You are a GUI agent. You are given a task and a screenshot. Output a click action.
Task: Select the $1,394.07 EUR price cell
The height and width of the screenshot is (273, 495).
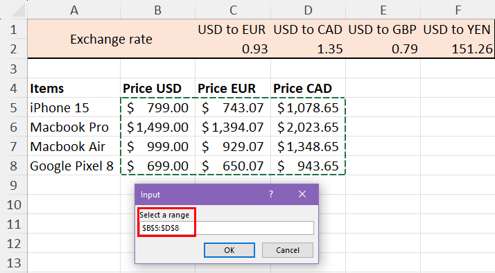click(233, 127)
